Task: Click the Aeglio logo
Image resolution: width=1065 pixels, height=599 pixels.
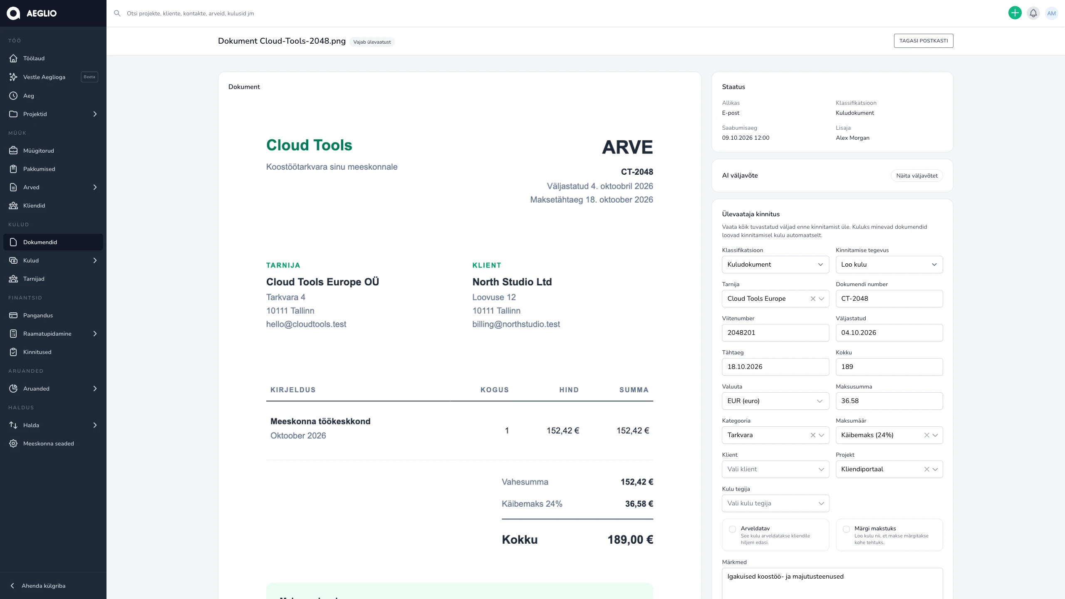Action: (x=32, y=13)
